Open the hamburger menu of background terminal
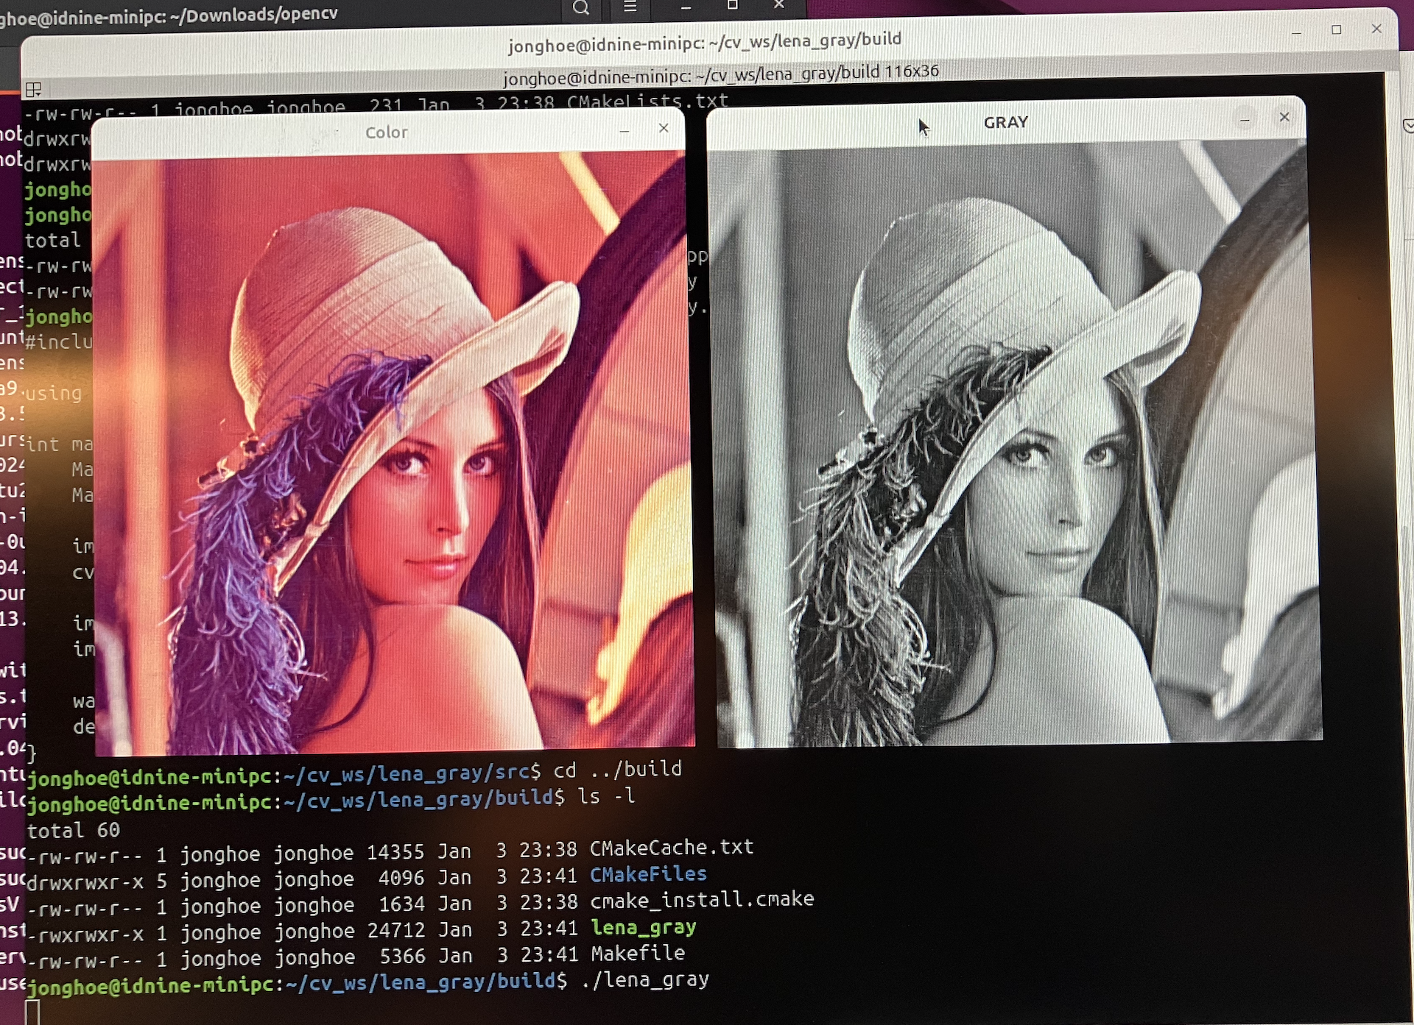The image size is (1414, 1025). point(630,7)
